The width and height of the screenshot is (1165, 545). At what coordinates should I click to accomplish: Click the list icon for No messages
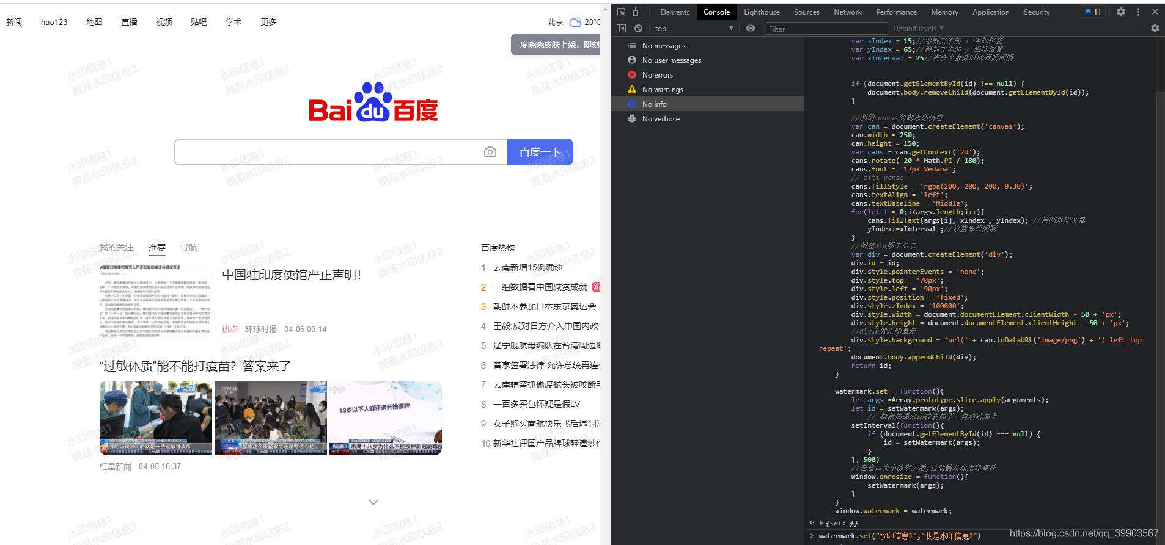[x=632, y=45]
